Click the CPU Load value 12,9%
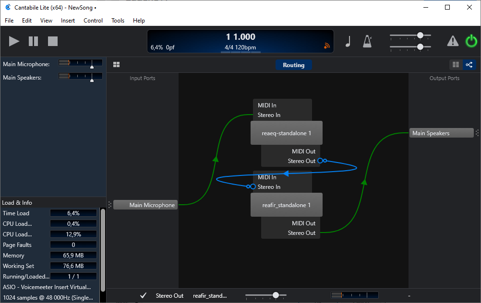This screenshot has height=303, width=481. (x=73, y=234)
